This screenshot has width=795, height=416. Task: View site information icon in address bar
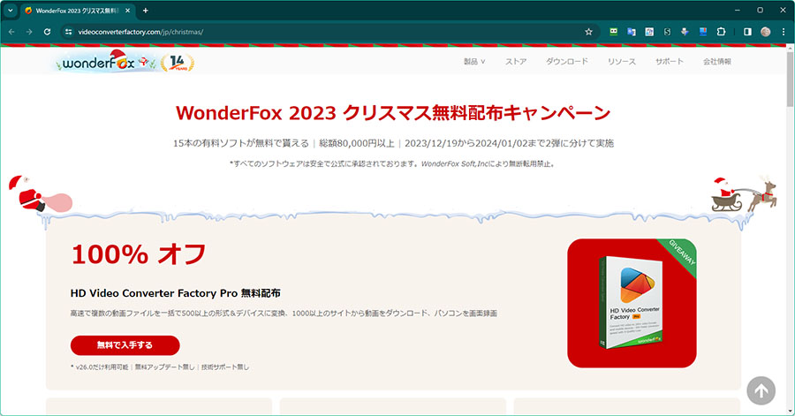tap(68, 32)
